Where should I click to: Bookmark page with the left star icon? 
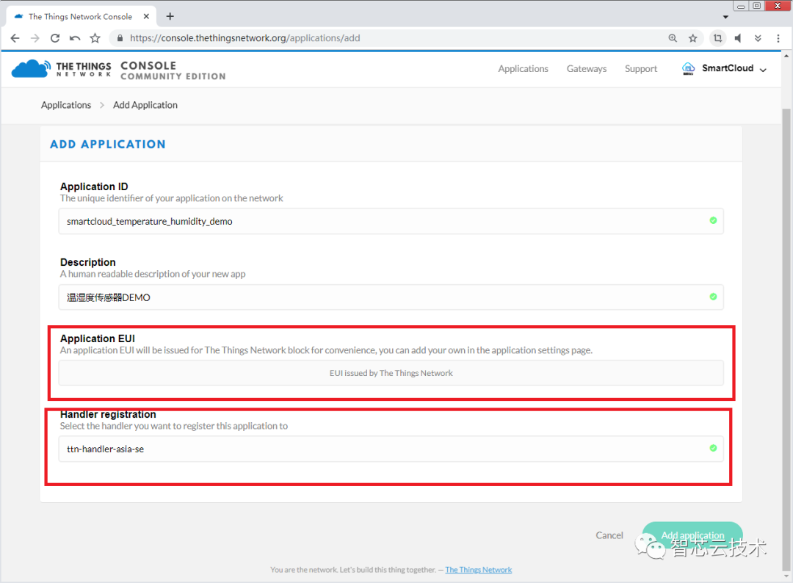tap(95, 38)
